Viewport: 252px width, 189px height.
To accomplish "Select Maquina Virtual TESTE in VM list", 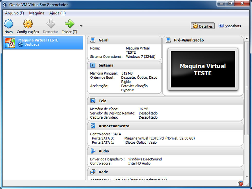I will (x=43, y=43).
